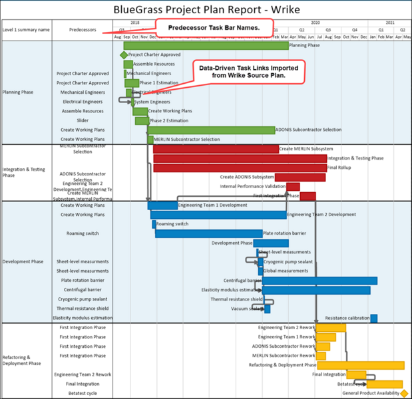Select the Vacuum sealant blue bar
This screenshot has width=412, height=399.
click(268, 309)
